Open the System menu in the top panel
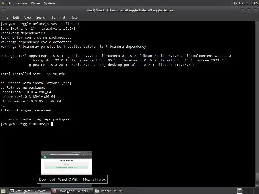Image resolution: width=259 pixels, height=194 pixels. tap(49, 3)
